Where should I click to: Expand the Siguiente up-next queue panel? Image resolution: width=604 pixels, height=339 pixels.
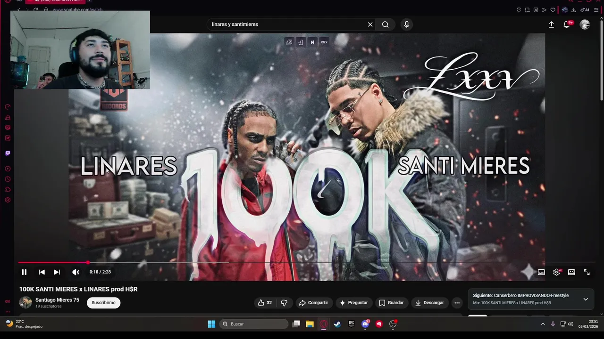click(586, 299)
